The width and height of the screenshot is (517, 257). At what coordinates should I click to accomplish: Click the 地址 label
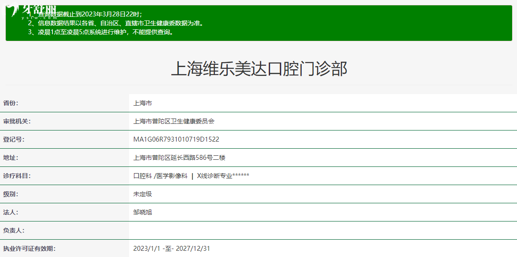(11, 158)
